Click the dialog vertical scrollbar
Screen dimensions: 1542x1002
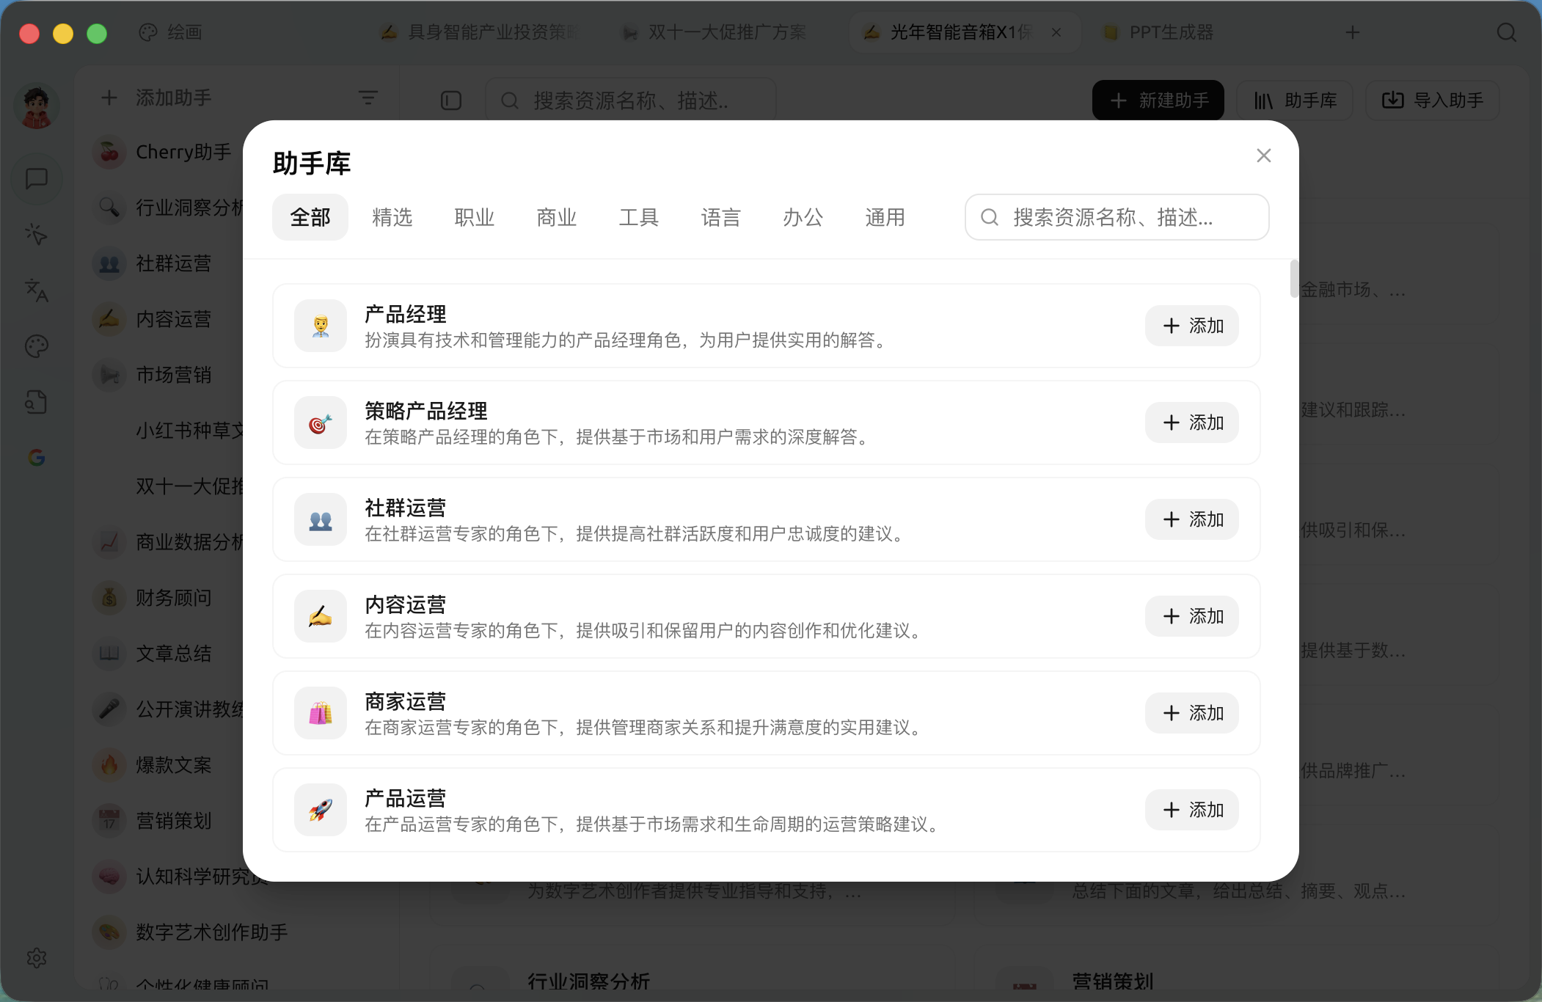pyautogui.click(x=1294, y=279)
